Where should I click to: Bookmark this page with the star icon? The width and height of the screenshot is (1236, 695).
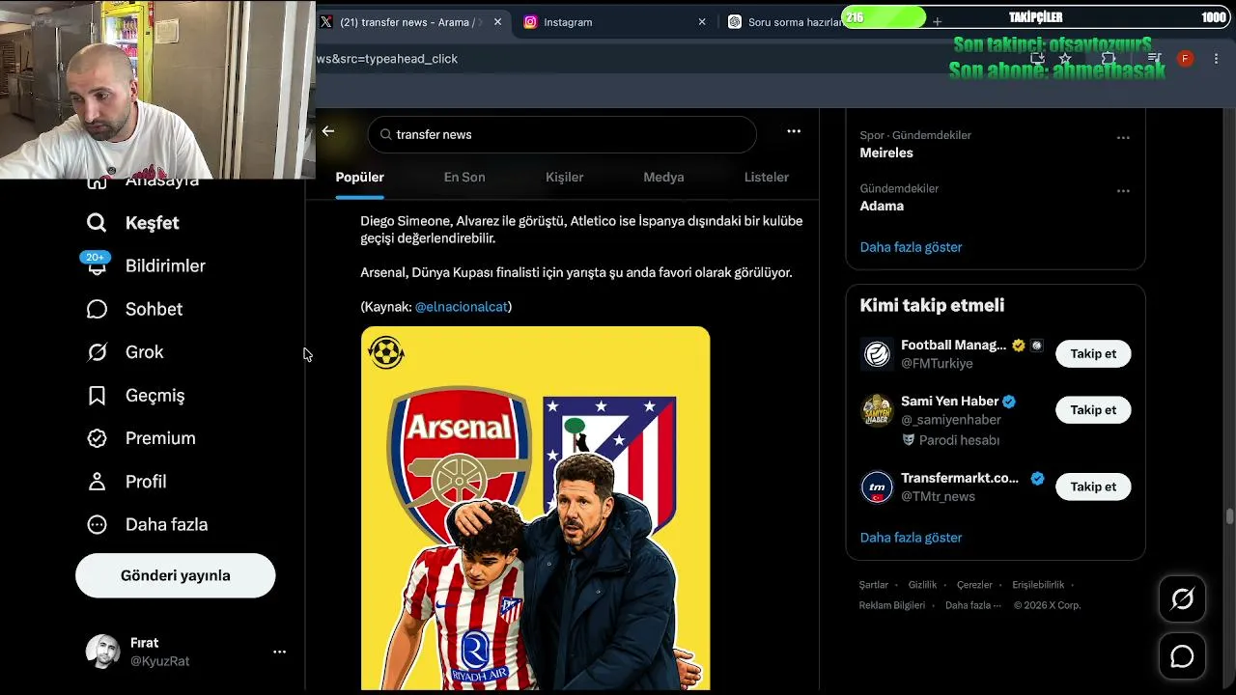pyautogui.click(x=1064, y=59)
